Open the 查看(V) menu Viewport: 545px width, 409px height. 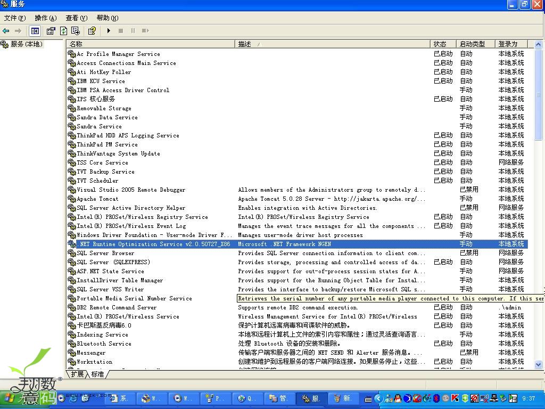pos(77,18)
